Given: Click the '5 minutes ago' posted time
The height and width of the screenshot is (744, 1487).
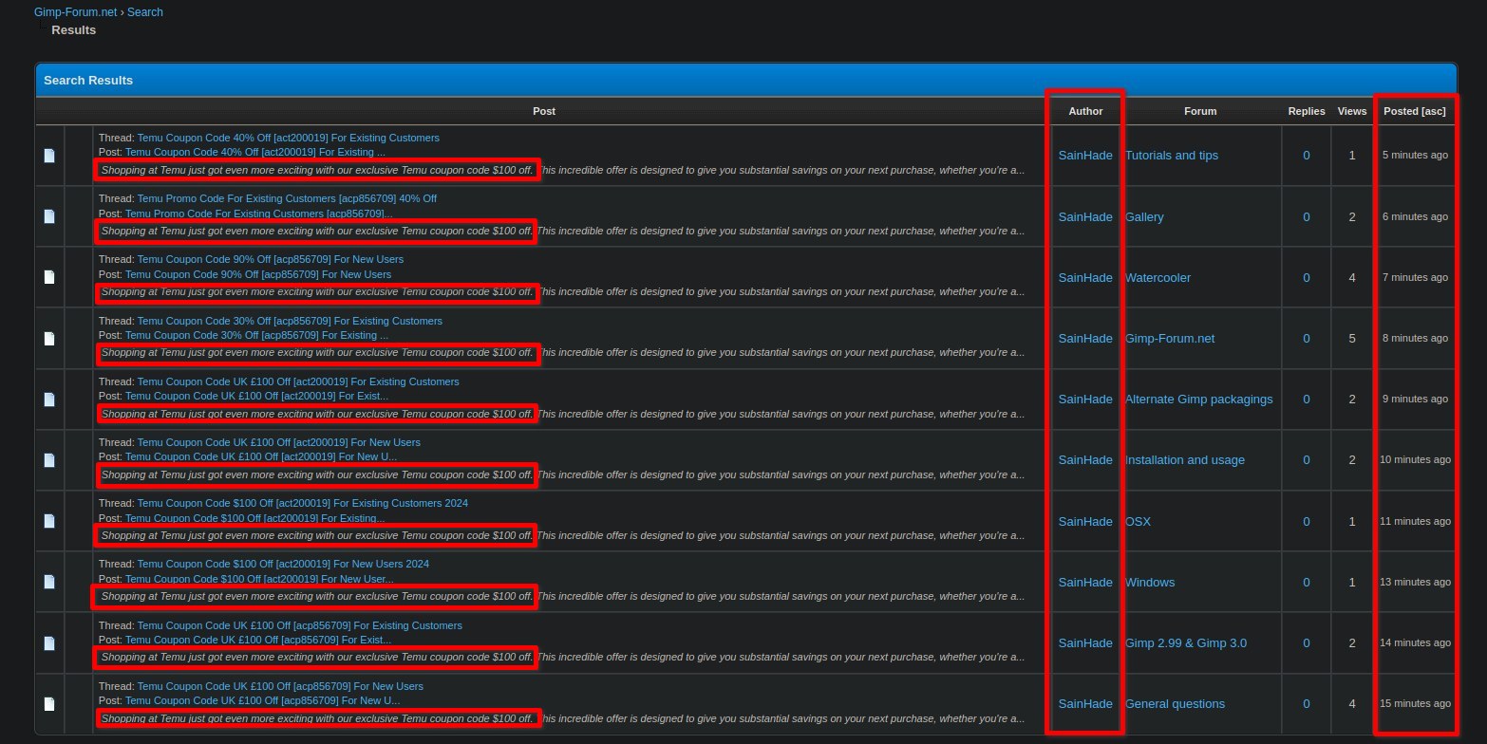Looking at the screenshot, I should click(x=1415, y=155).
